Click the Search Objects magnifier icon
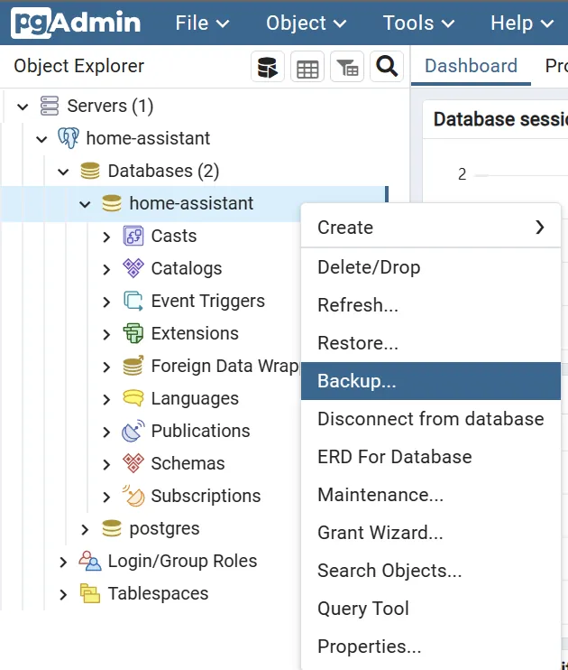 387,67
